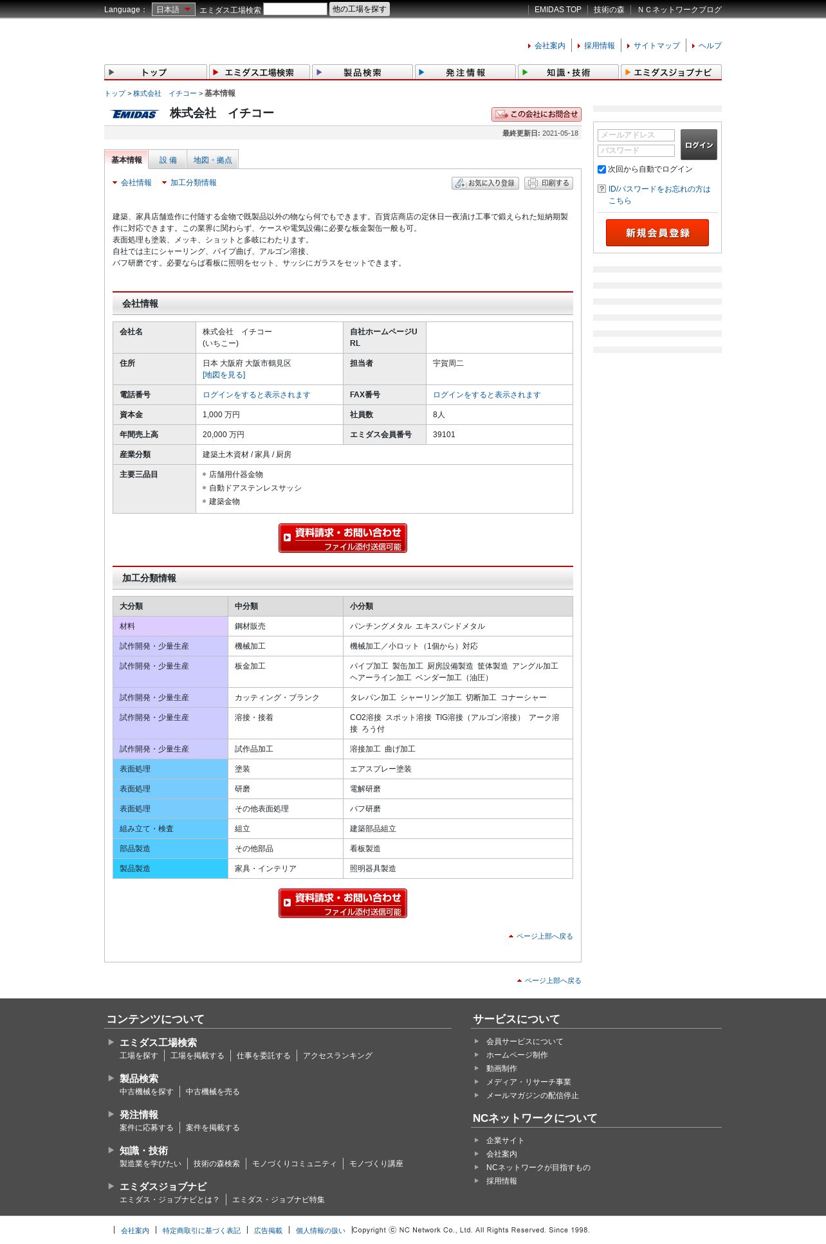Click the 印刷する printer button

point(549,183)
